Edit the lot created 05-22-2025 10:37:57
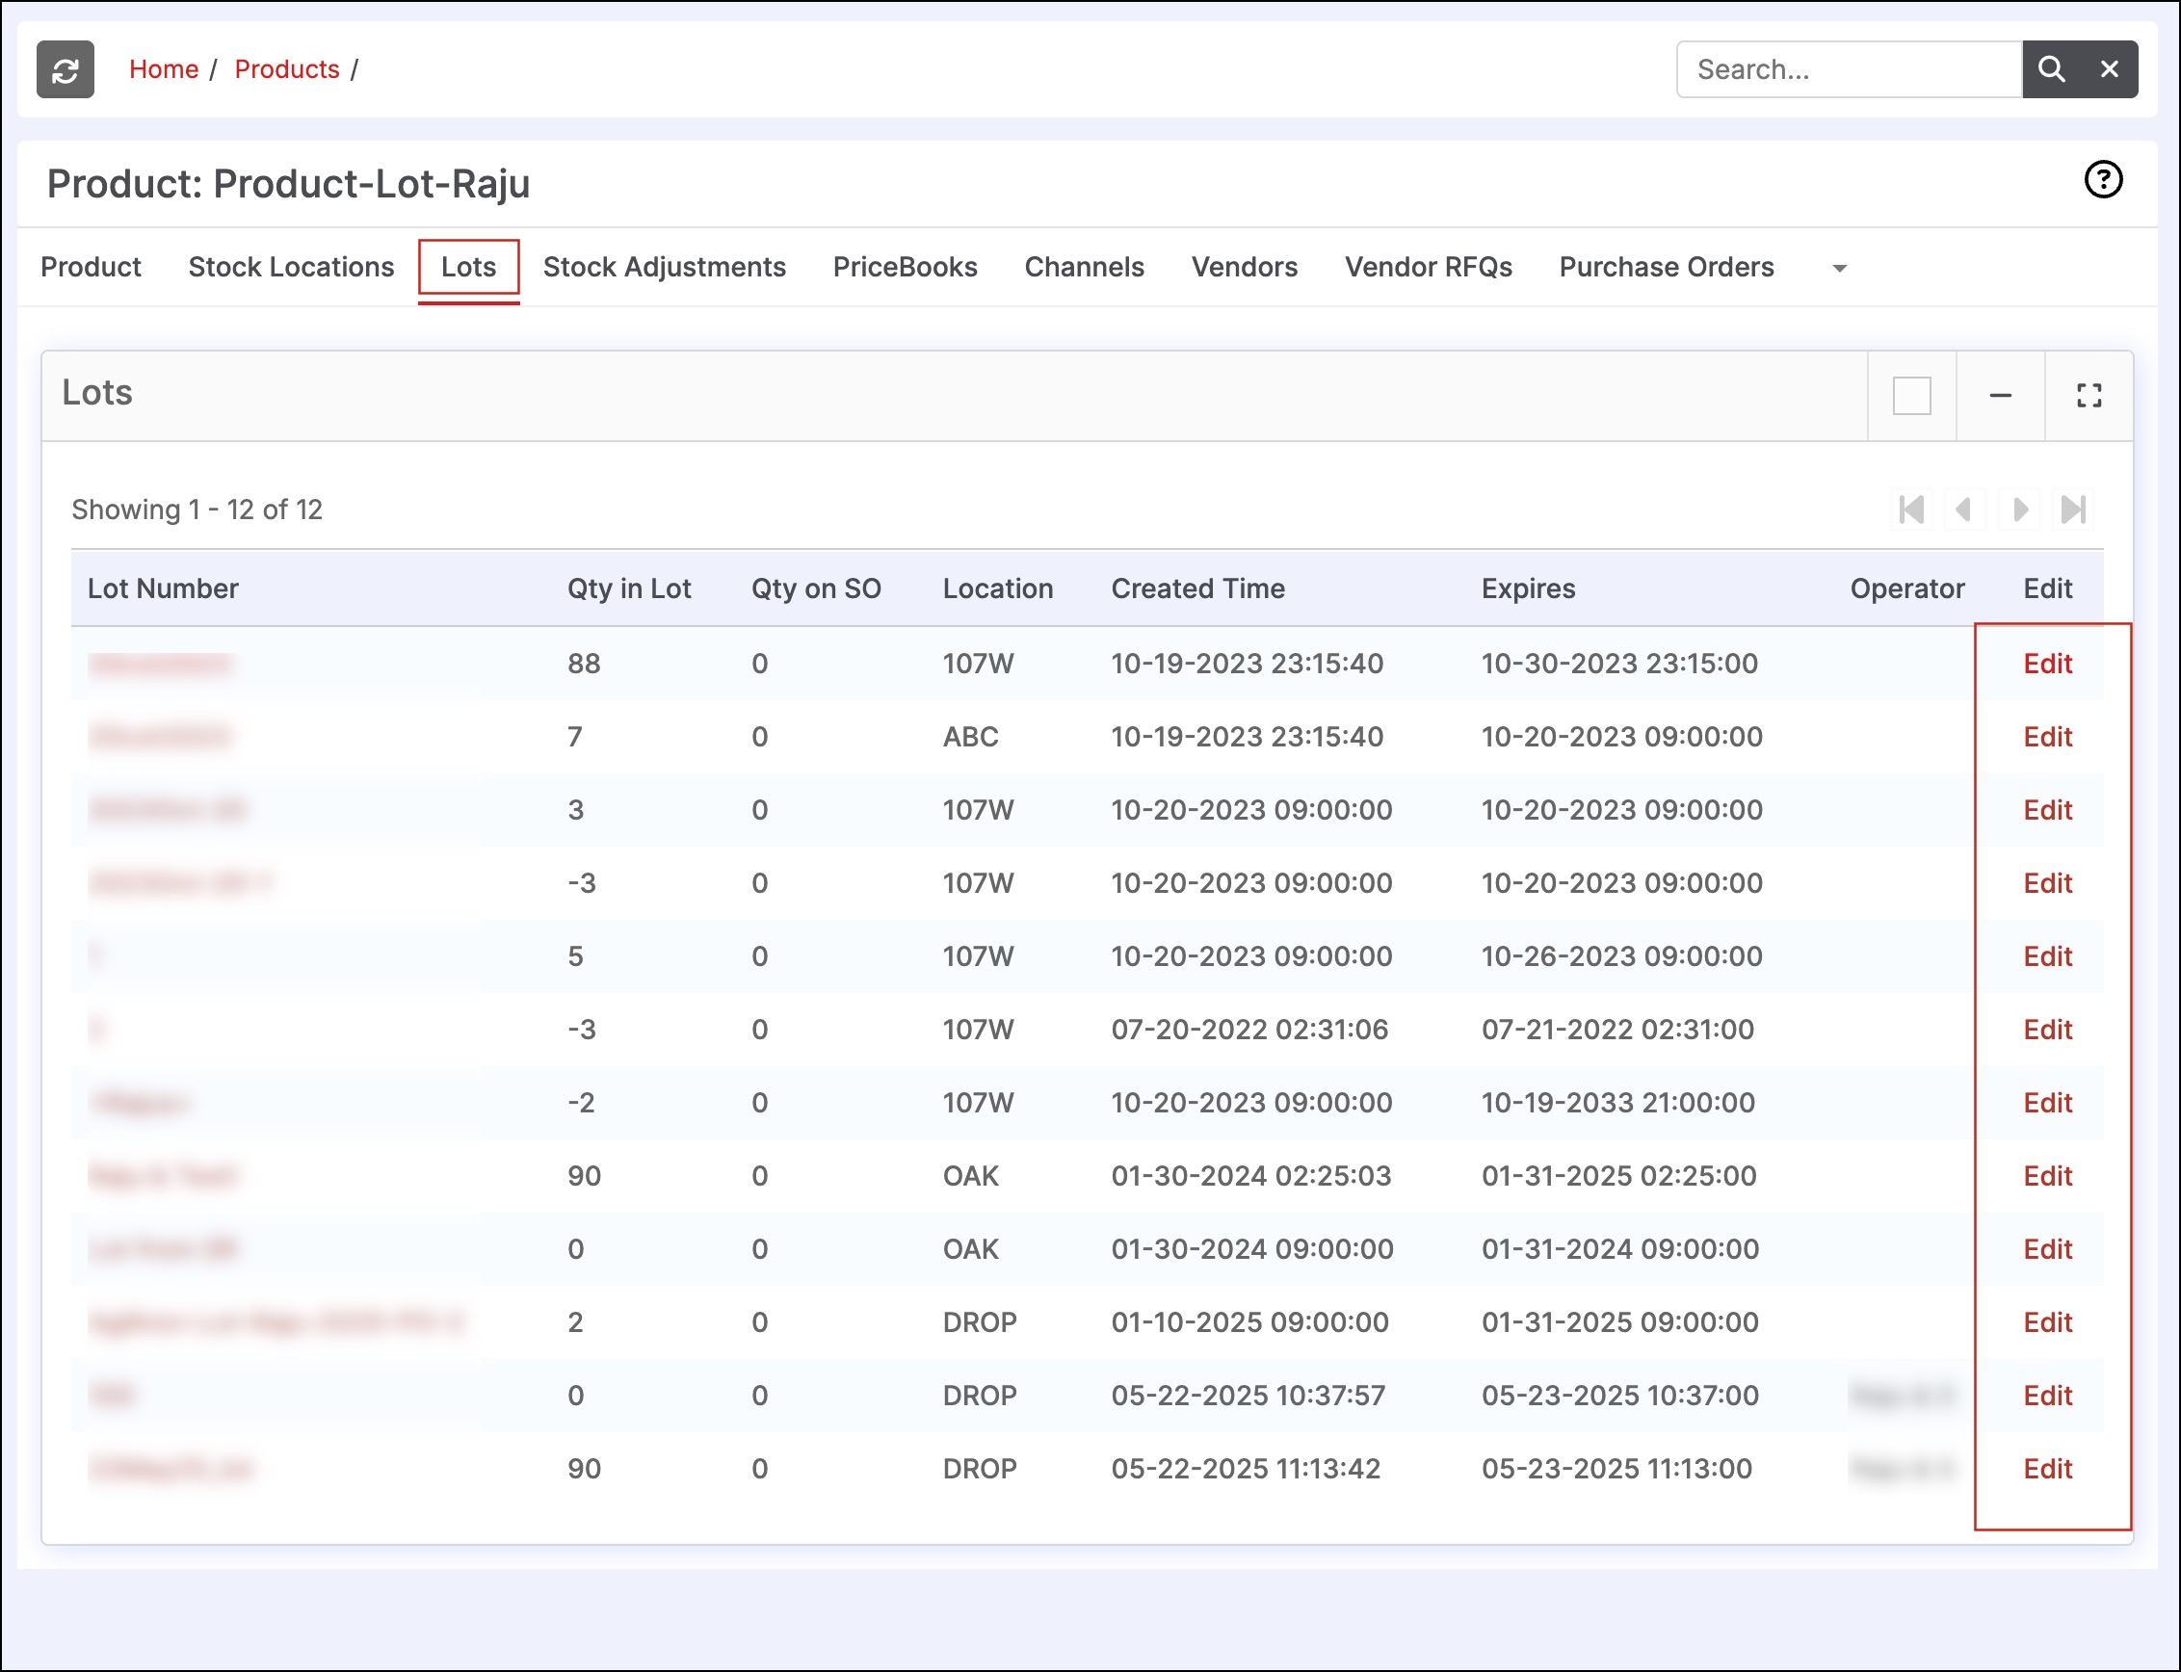Screen dimensions: 2181x1672 tap(2048, 1396)
